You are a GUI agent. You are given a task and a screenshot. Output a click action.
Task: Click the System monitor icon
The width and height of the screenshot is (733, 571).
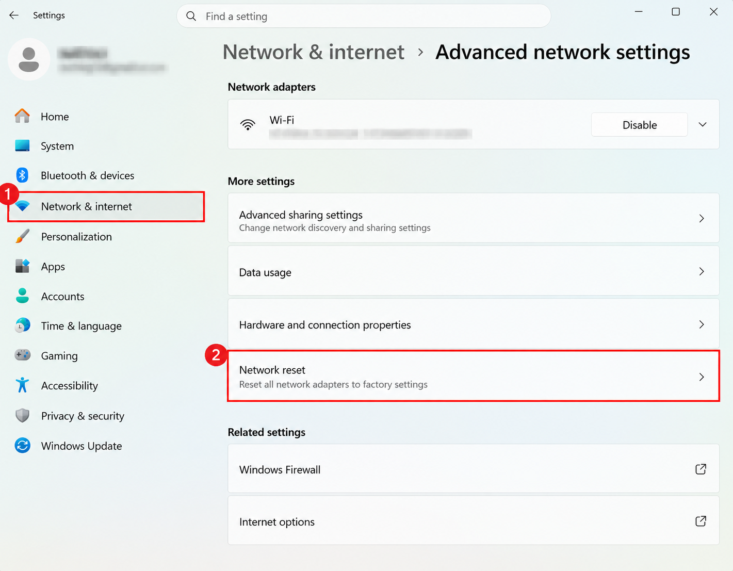coord(22,146)
